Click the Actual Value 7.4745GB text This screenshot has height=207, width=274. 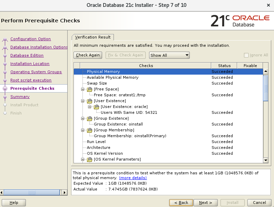(133, 189)
